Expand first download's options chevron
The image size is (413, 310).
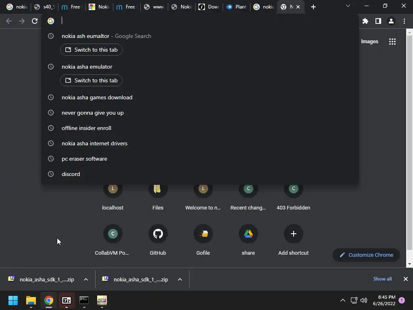click(x=86, y=279)
